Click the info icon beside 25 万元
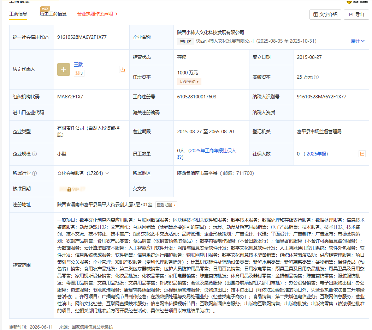Image resolution: width=372 pixels, height=330 pixels. [x=316, y=77]
